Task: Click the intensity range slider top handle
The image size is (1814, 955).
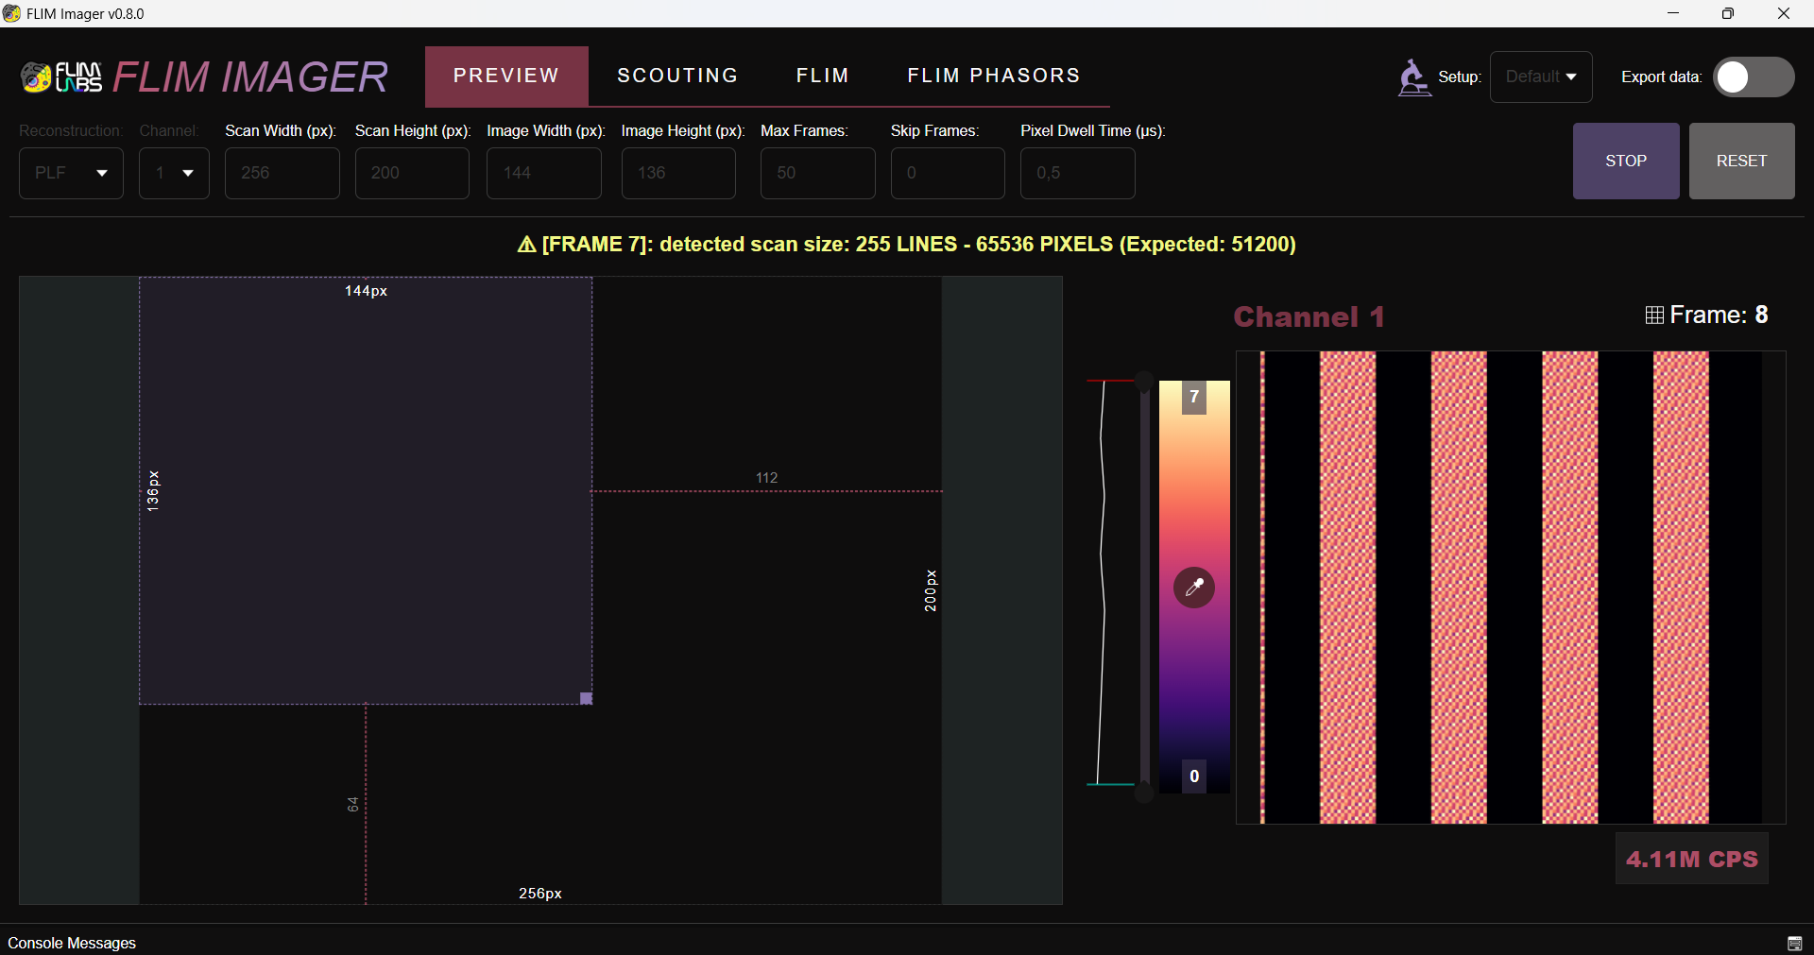Action: click(1144, 382)
